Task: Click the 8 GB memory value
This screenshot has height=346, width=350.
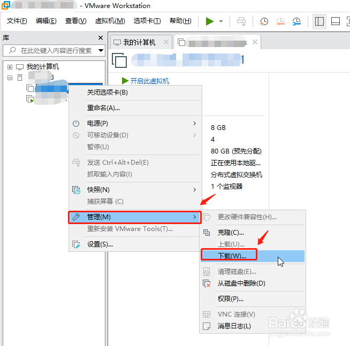Action: (218, 128)
